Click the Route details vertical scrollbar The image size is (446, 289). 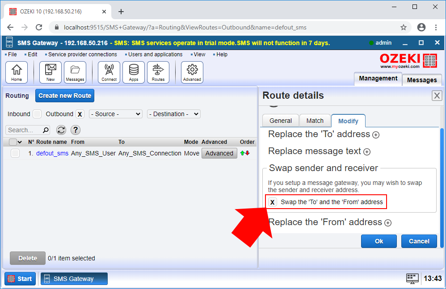pos(442,188)
